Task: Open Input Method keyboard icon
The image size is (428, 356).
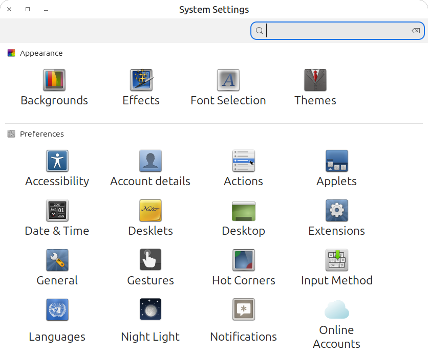Action: coord(337,260)
